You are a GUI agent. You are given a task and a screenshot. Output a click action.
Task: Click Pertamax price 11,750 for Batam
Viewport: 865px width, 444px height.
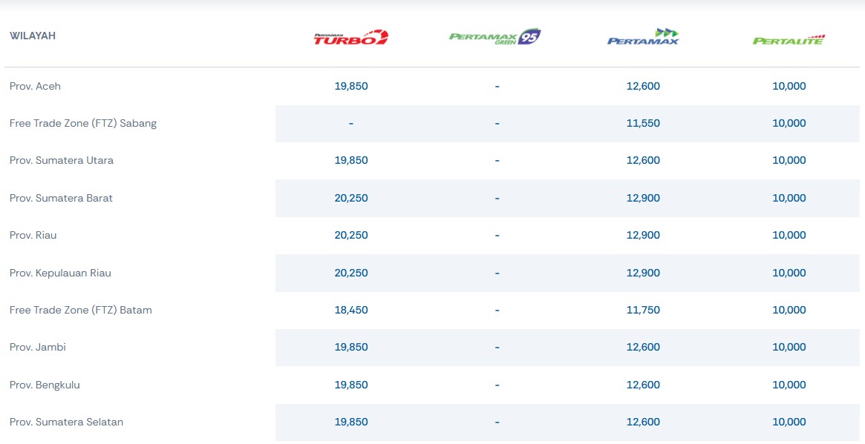coord(643,310)
